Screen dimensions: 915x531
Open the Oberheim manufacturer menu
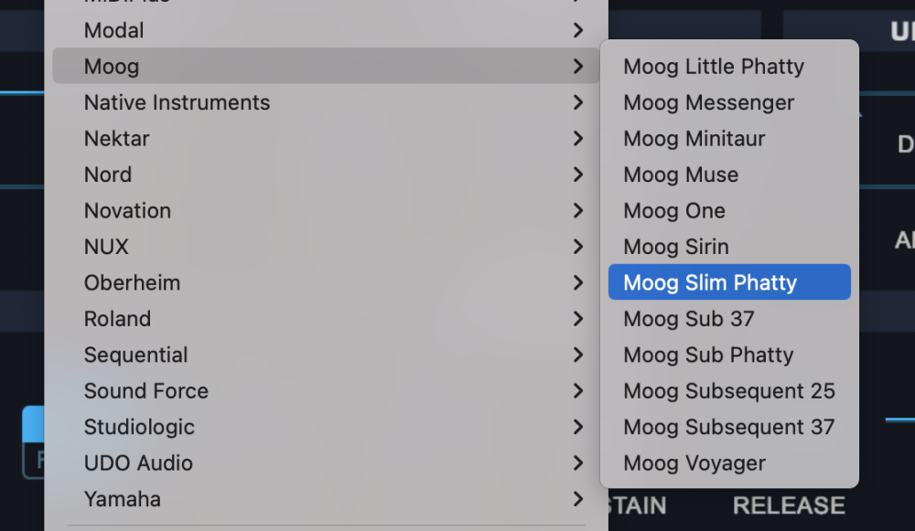pyautogui.click(x=132, y=283)
